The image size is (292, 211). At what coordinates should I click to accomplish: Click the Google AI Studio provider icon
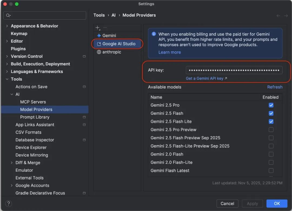coord(99,44)
